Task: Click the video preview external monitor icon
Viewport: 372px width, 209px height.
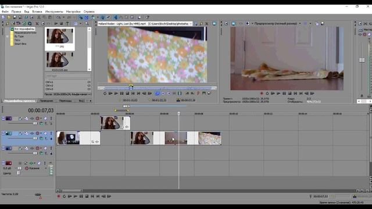Action: pos(234,24)
